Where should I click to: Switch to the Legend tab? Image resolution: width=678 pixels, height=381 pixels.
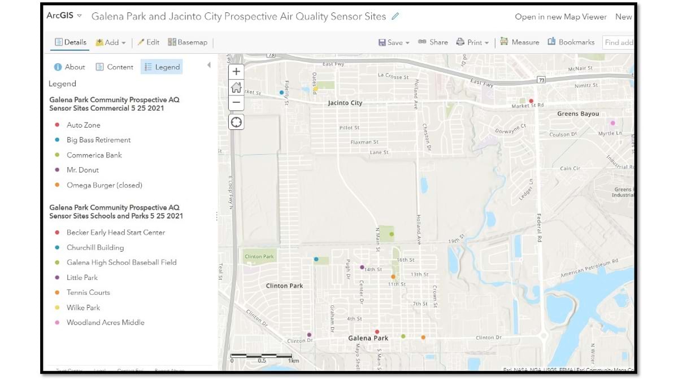pyautogui.click(x=162, y=67)
